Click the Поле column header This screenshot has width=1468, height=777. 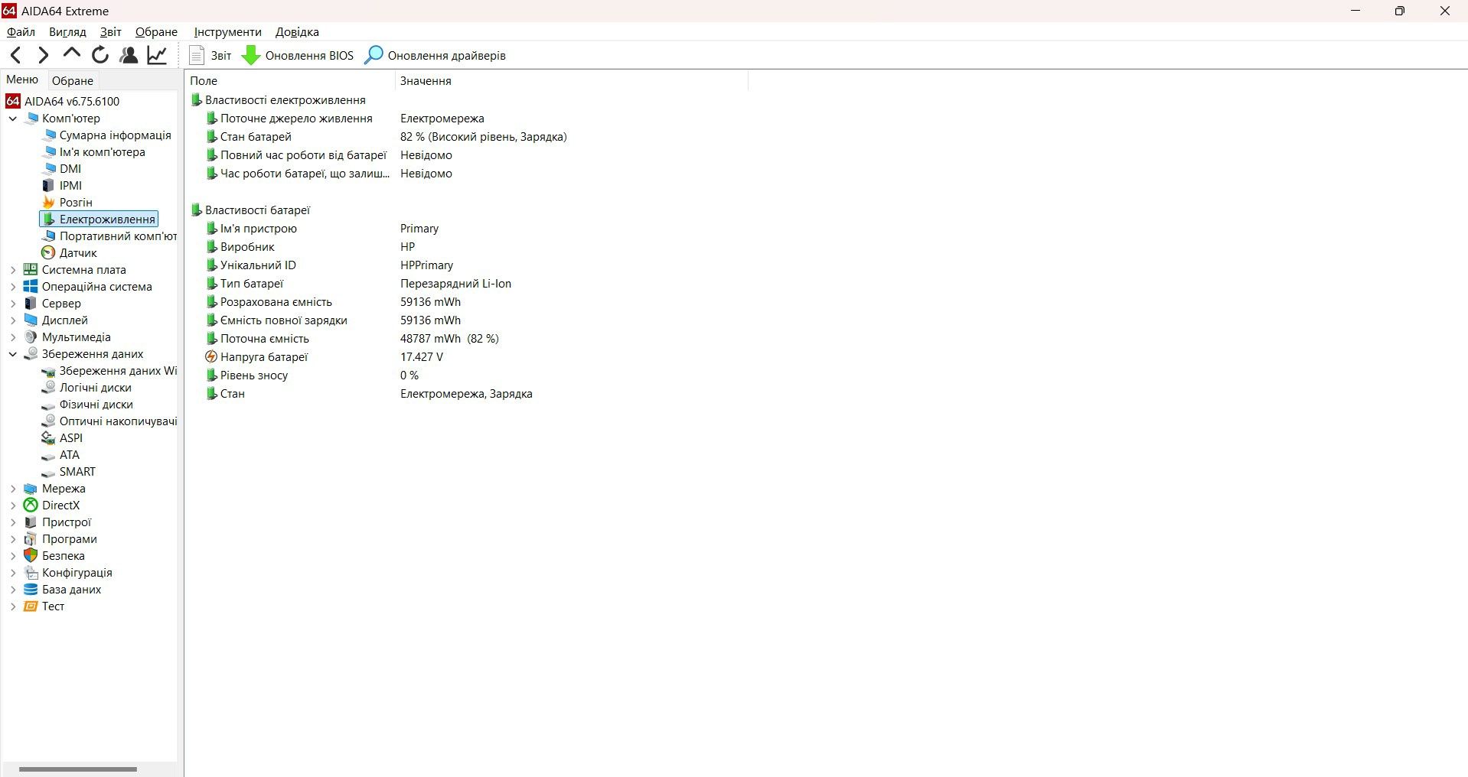click(x=290, y=80)
